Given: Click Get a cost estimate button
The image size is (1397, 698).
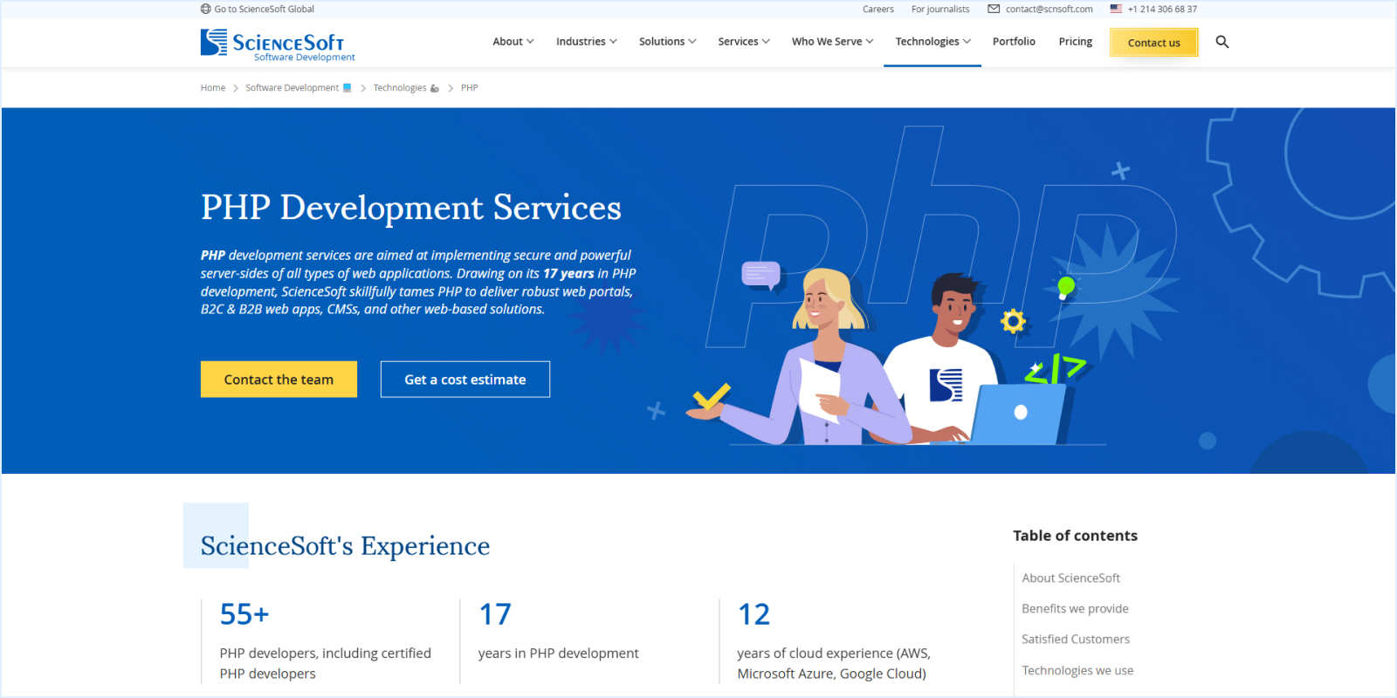Looking at the screenshot, I should coord(465,380).
